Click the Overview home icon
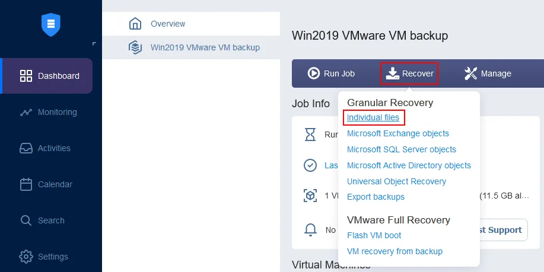 click(135, 24)
